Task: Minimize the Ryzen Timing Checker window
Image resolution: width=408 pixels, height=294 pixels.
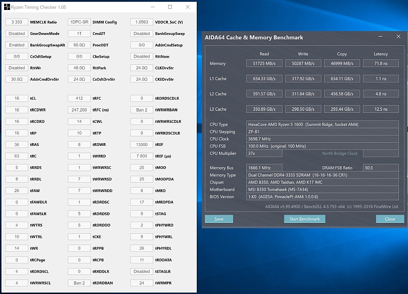Action: [153, 7]
